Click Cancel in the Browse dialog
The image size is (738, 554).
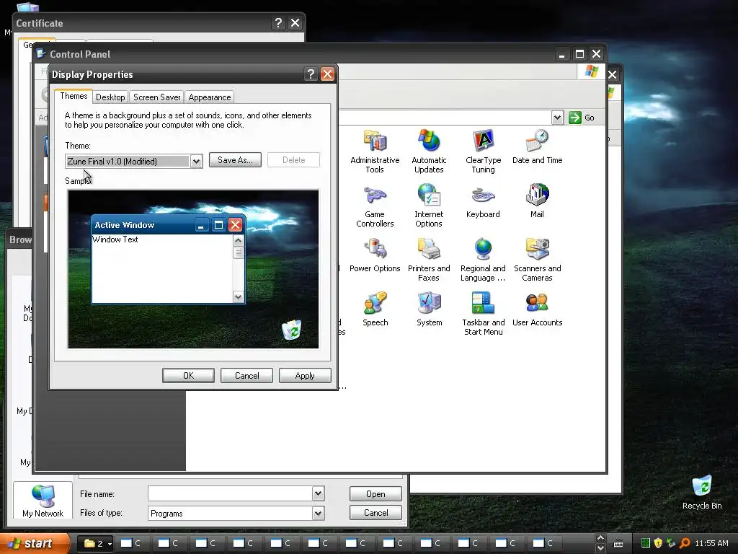pyautogui.click(x=375, y=513)
